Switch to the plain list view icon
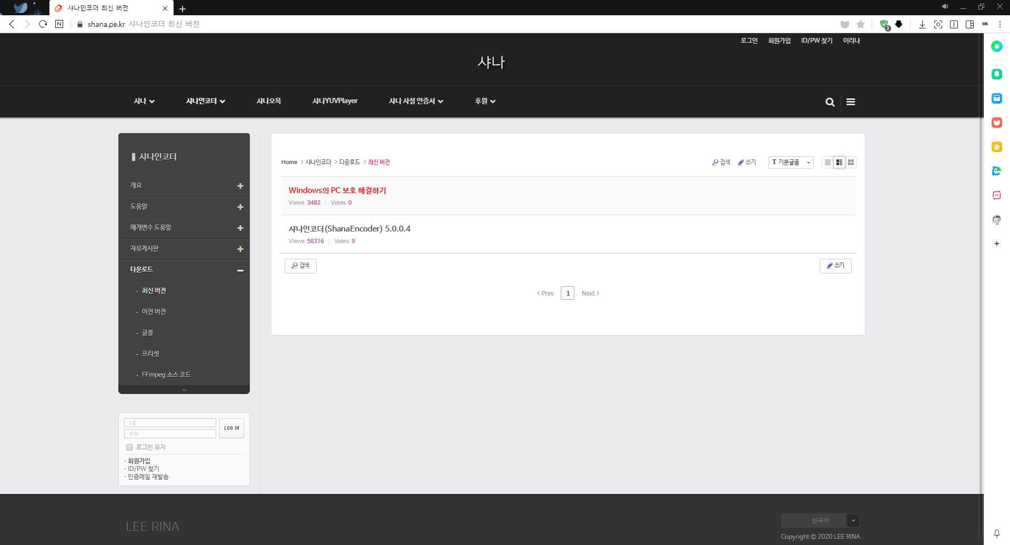This screenshot has width=1010, height=545. [x=827, y=163]
